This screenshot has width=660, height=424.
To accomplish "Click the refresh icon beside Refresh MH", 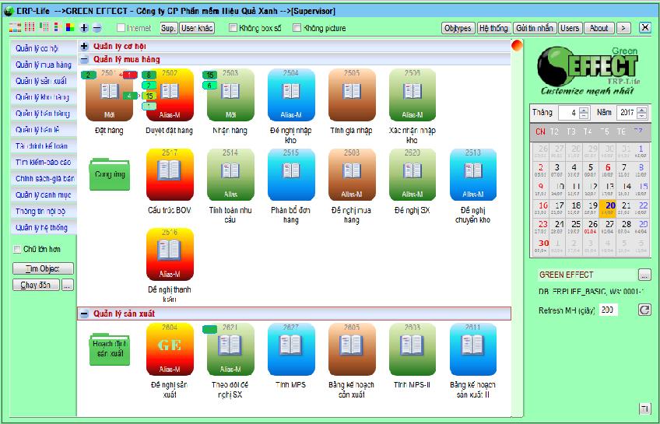I will pos(644,310).
